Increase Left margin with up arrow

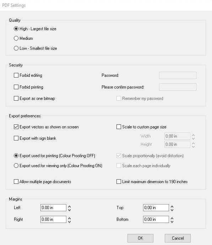coord(69,206)
